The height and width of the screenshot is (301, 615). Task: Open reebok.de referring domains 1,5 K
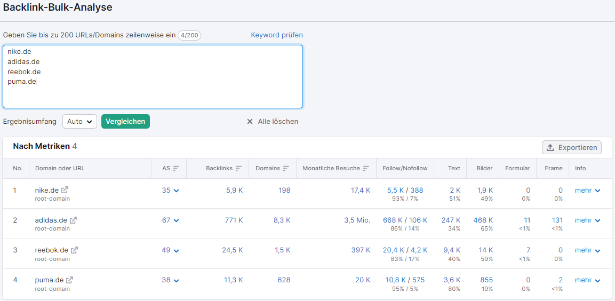pyautogui.click(x=283, y=250)
